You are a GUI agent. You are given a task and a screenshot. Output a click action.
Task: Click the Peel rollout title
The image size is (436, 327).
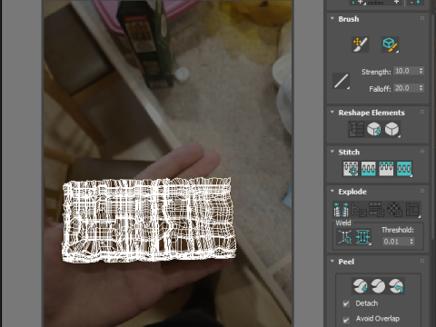point(346,262)
